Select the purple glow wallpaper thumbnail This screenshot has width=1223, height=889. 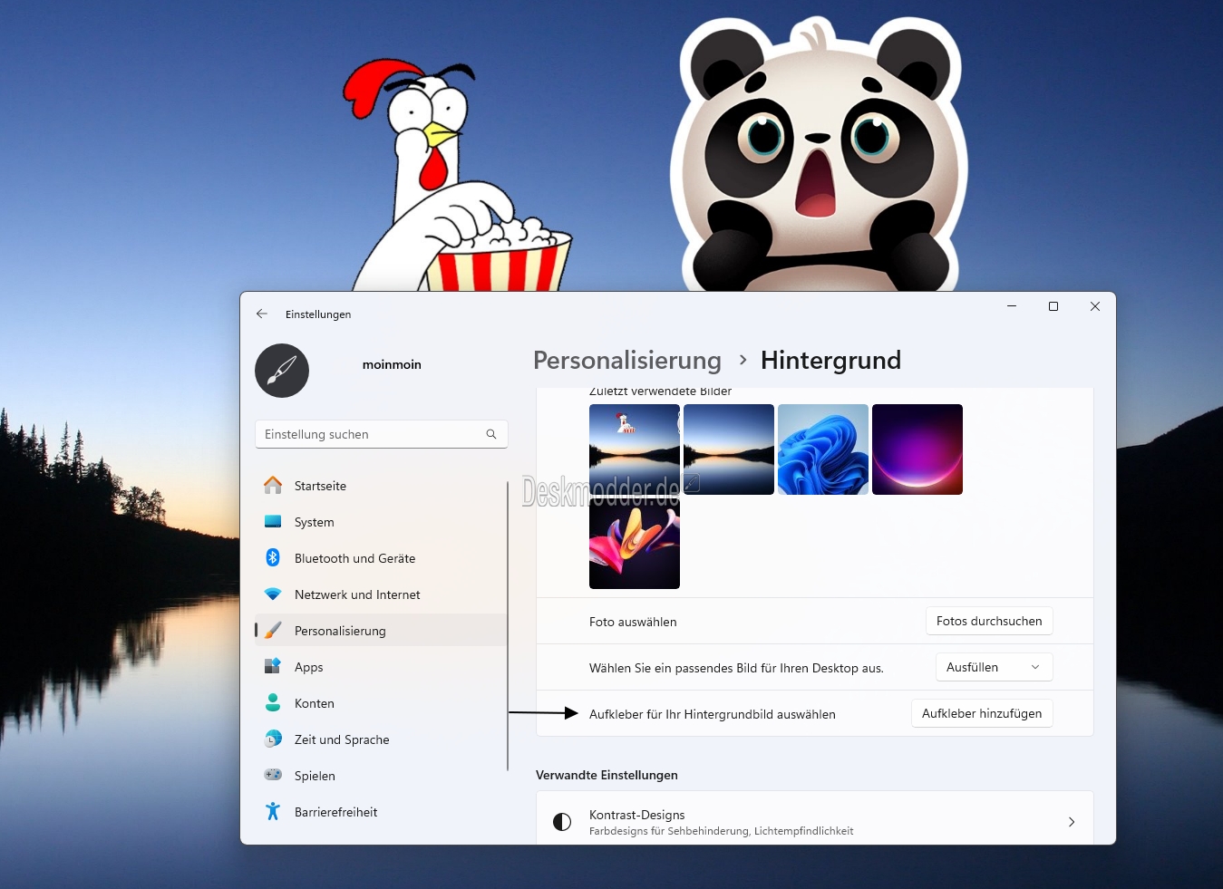click(x=917, y=449)
